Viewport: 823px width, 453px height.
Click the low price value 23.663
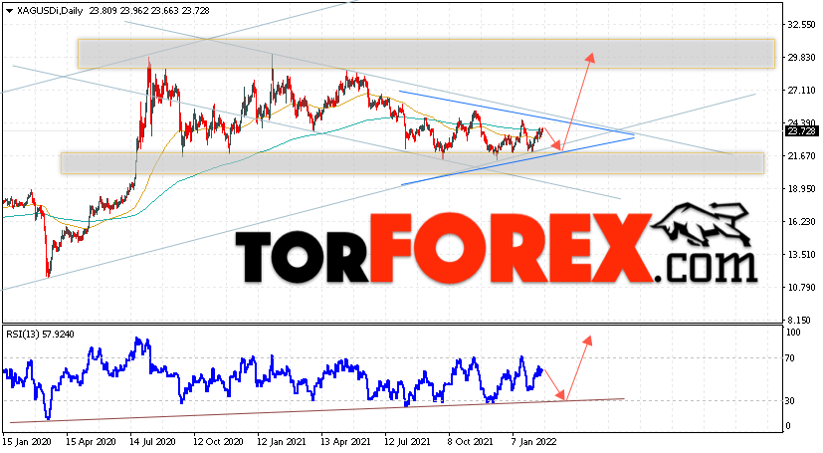tap(165, 11)
